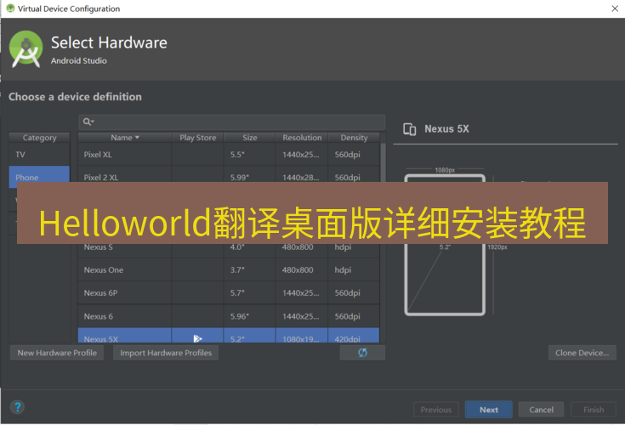
Task: Click inside the device search field
Action: point(232,122)
